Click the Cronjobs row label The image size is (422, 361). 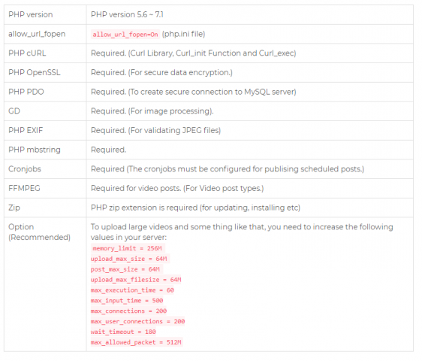pos(25,169)
